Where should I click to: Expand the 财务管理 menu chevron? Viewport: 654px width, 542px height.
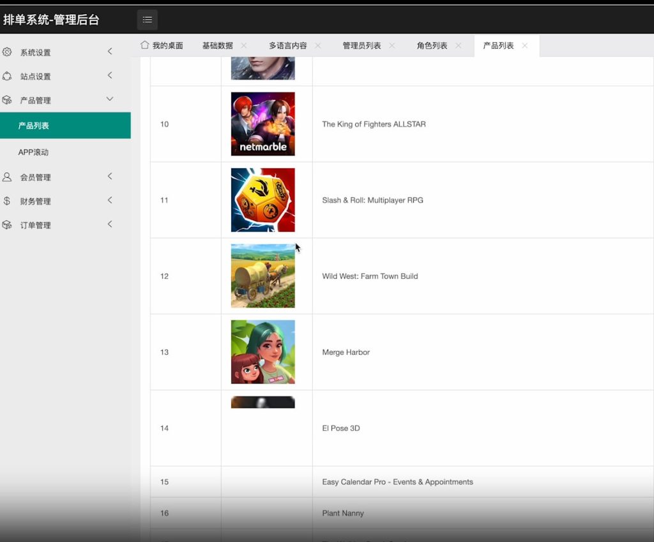(110, 200)
